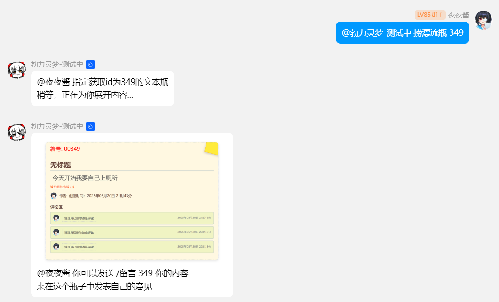Click the 勃力灵梦-测试中 name above the bottle card
Viewport: 499px width, 302px height.
pos(57,126)
